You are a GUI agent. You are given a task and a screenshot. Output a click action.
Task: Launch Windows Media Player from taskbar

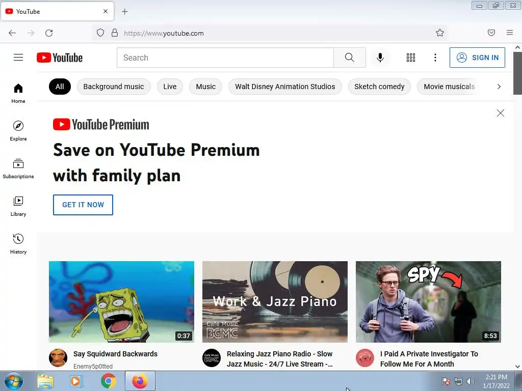coord(76,381)
